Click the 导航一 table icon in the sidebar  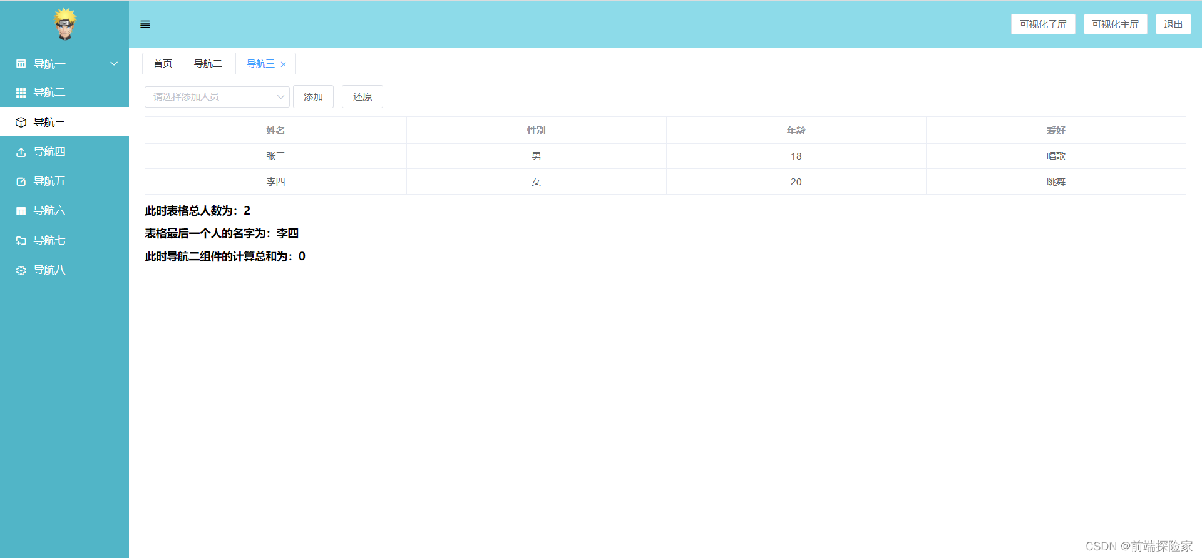pyautogui.click(x=21, y=64)
